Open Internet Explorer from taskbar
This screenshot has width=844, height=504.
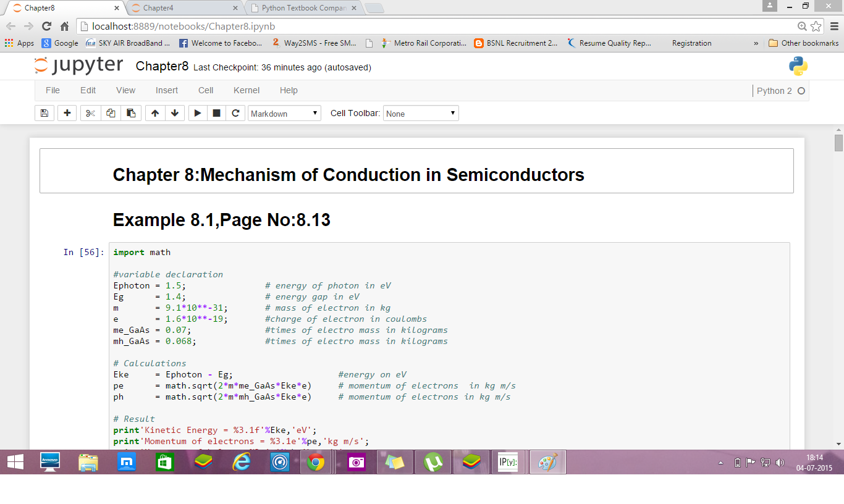pos(241,462)
